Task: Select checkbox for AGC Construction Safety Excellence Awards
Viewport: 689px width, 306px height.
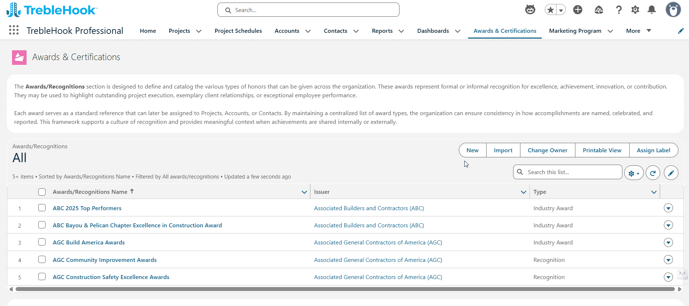Action: 42,276
